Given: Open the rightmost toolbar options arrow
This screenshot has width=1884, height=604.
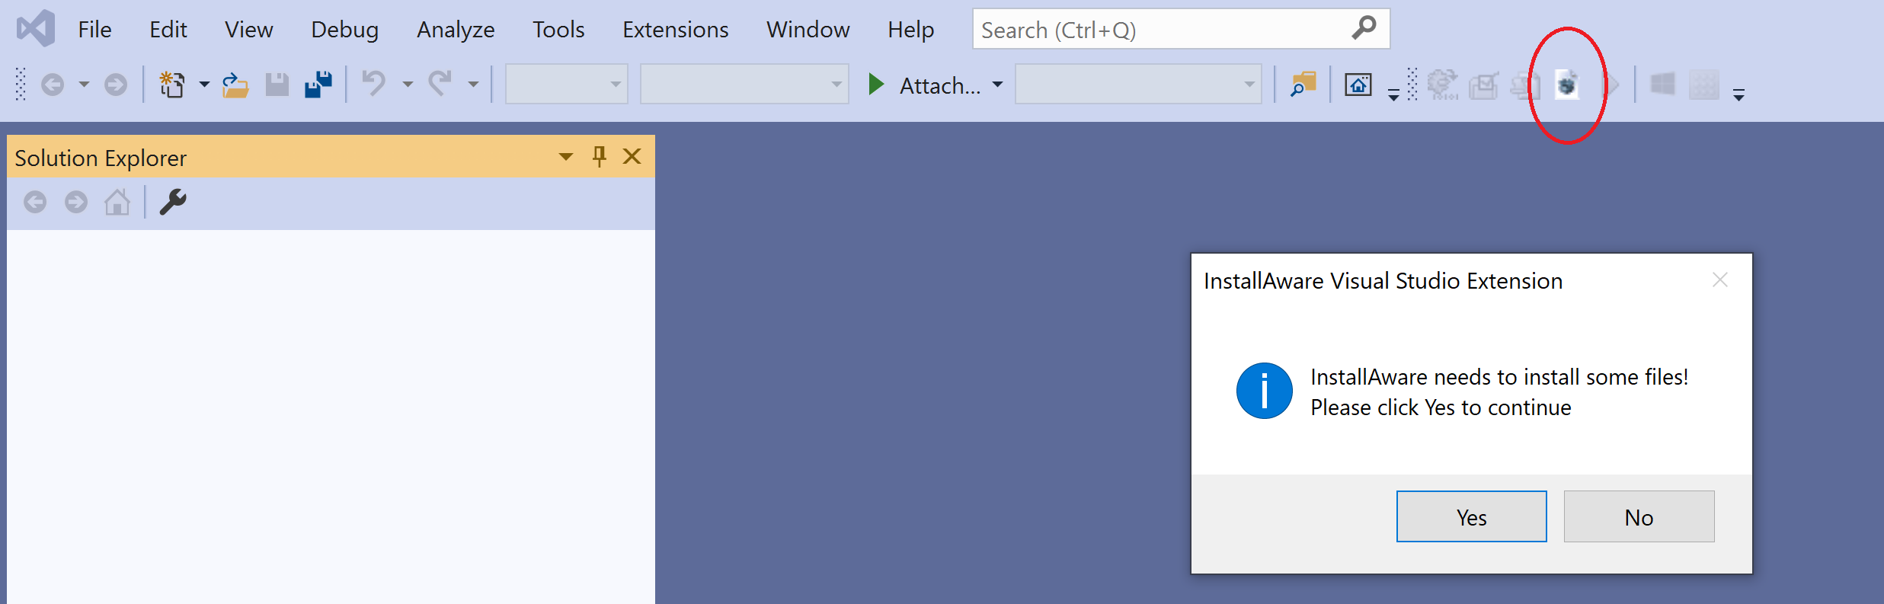Looking at the screenshot, I should click(1738, 94).
